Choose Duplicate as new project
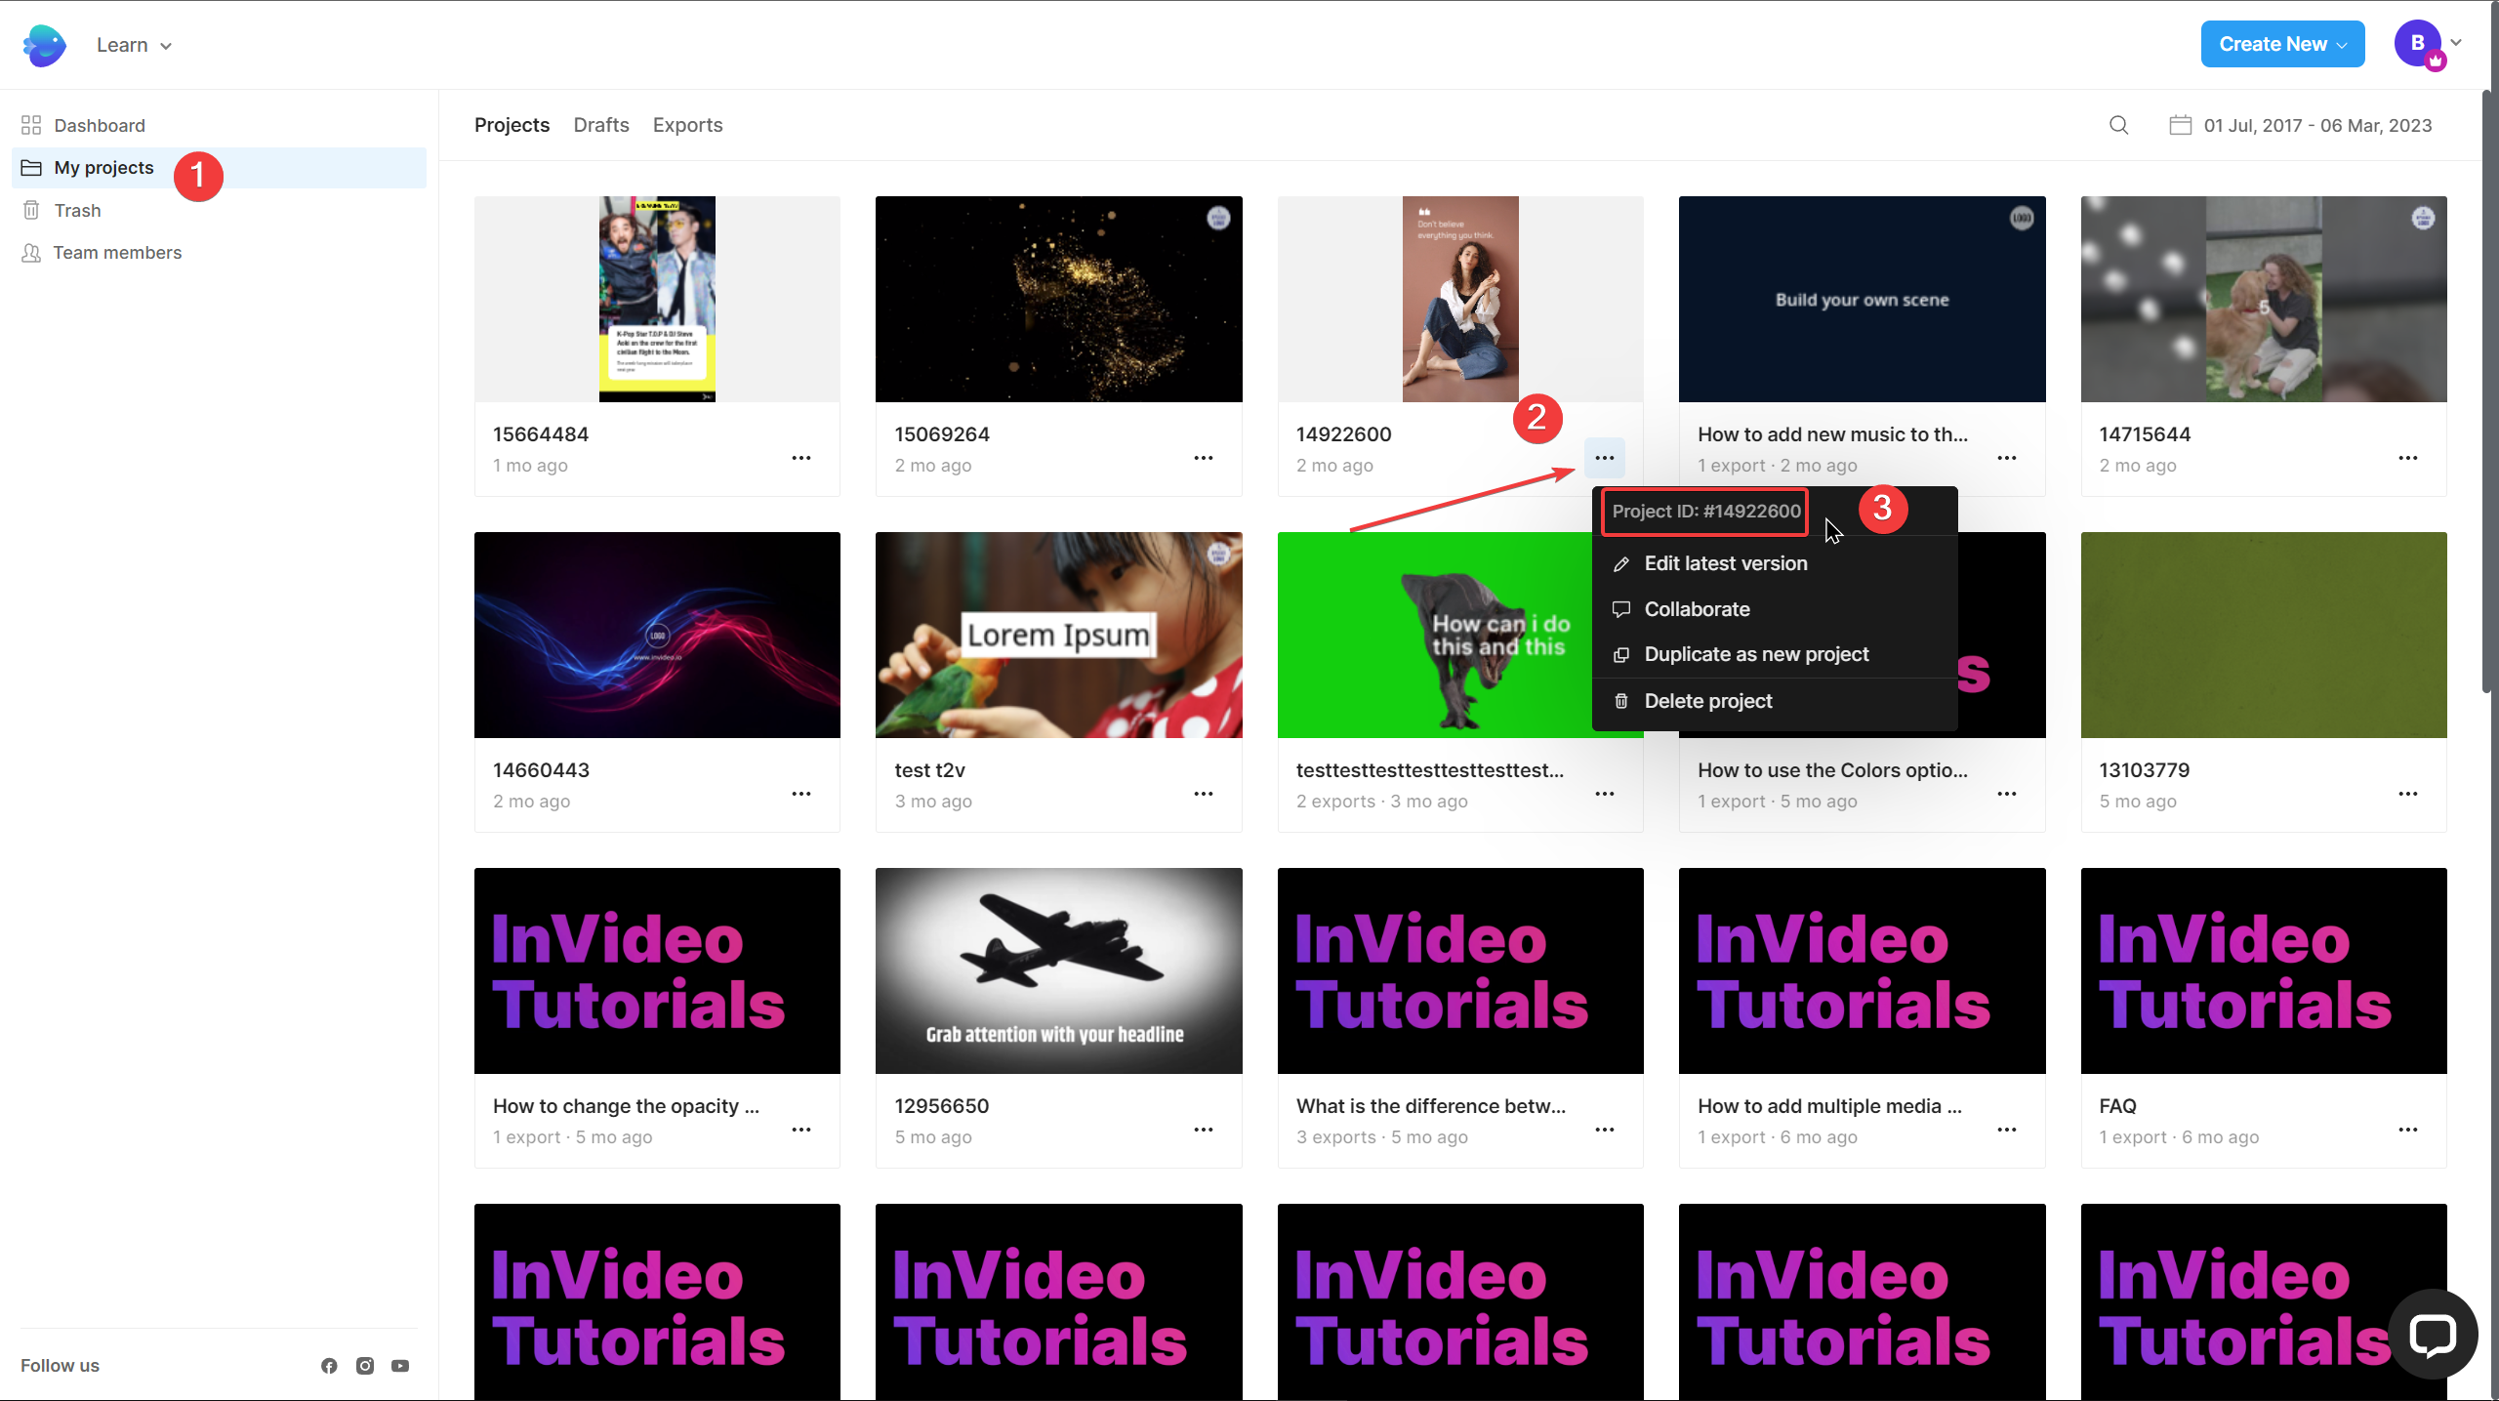 coord(1775,654)
